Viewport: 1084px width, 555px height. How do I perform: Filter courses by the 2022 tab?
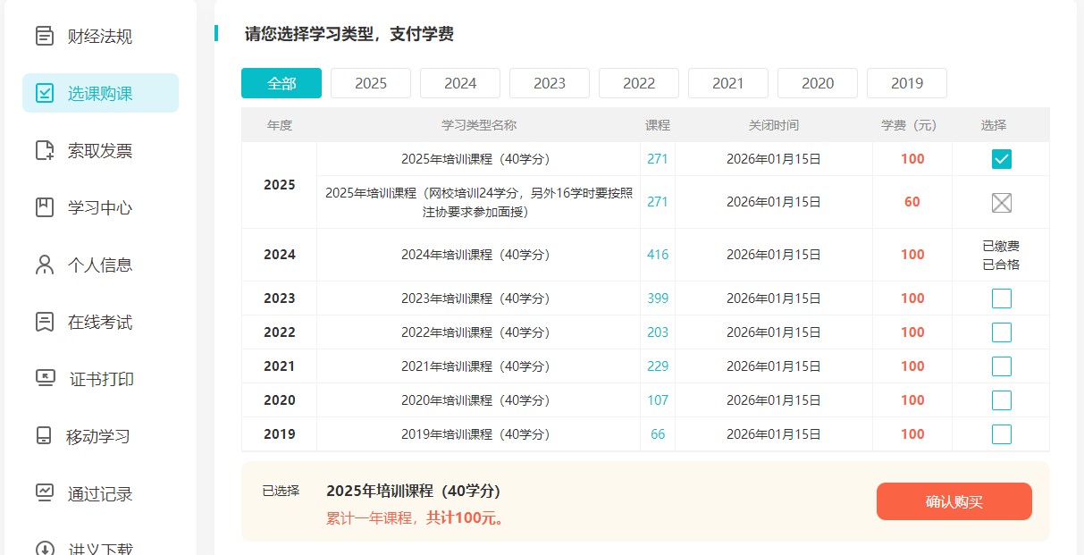(x=639, y=83)
